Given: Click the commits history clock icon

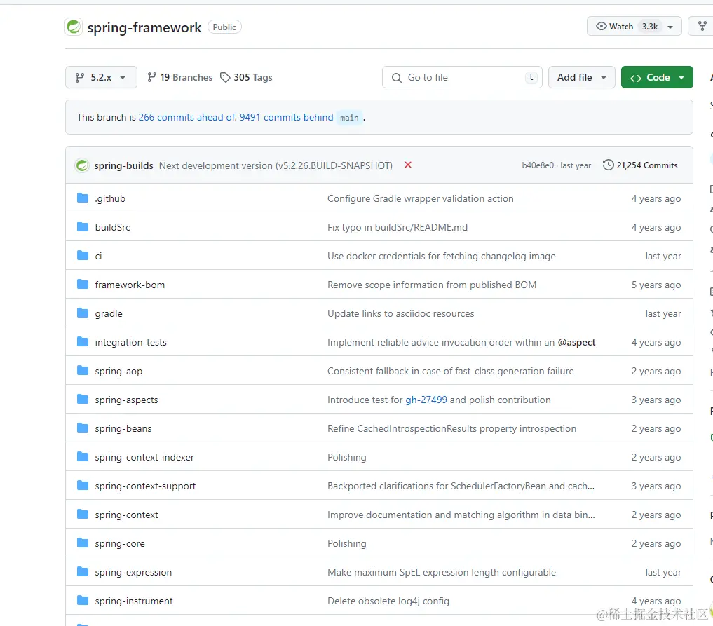Looking at the screenshot, I should click(608, 165).
